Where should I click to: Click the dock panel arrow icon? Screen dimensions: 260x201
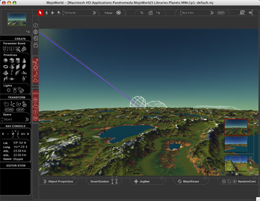[x=251, y=12]
